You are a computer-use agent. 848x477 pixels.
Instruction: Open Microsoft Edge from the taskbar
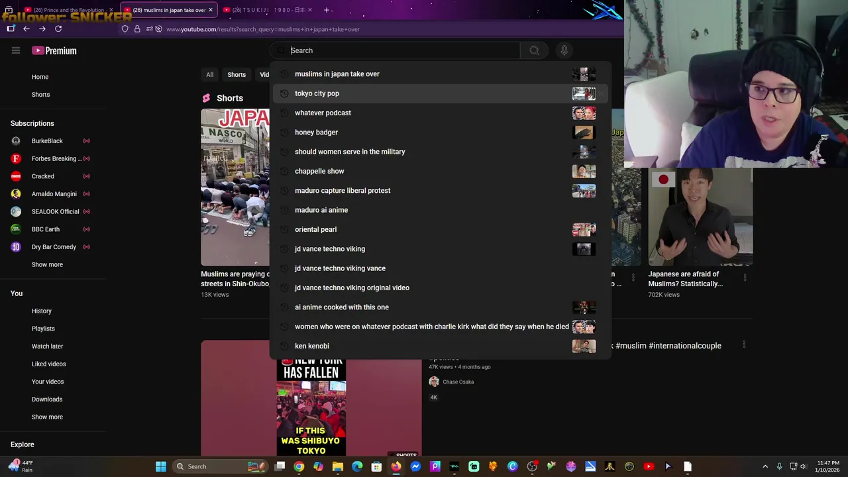click(357, 466)
